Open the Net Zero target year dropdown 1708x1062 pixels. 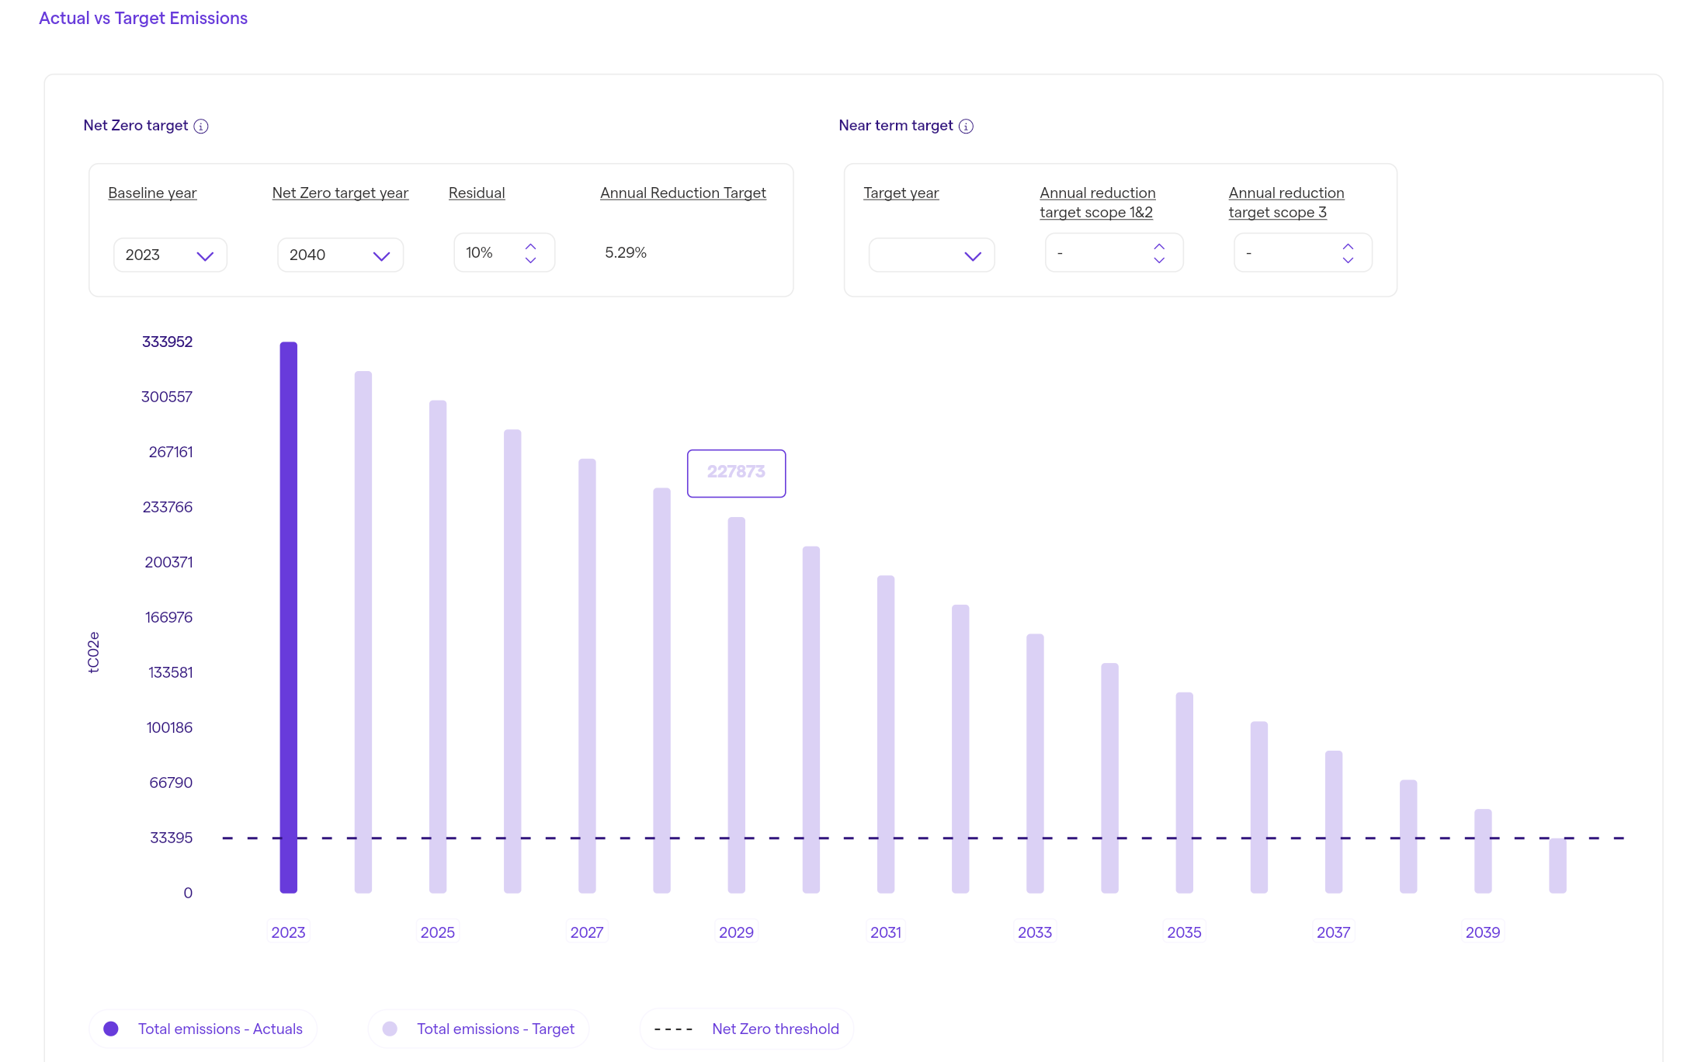click(340, 255)
